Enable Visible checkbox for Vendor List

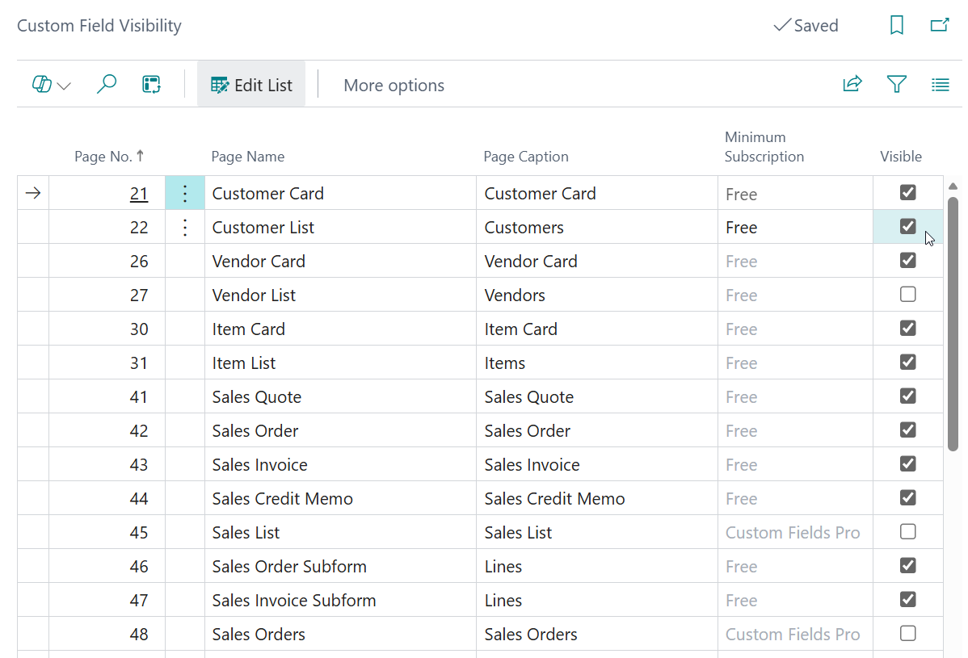[907, 295]
